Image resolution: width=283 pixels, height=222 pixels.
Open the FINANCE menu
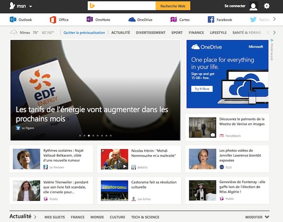[x=196, y=33]
